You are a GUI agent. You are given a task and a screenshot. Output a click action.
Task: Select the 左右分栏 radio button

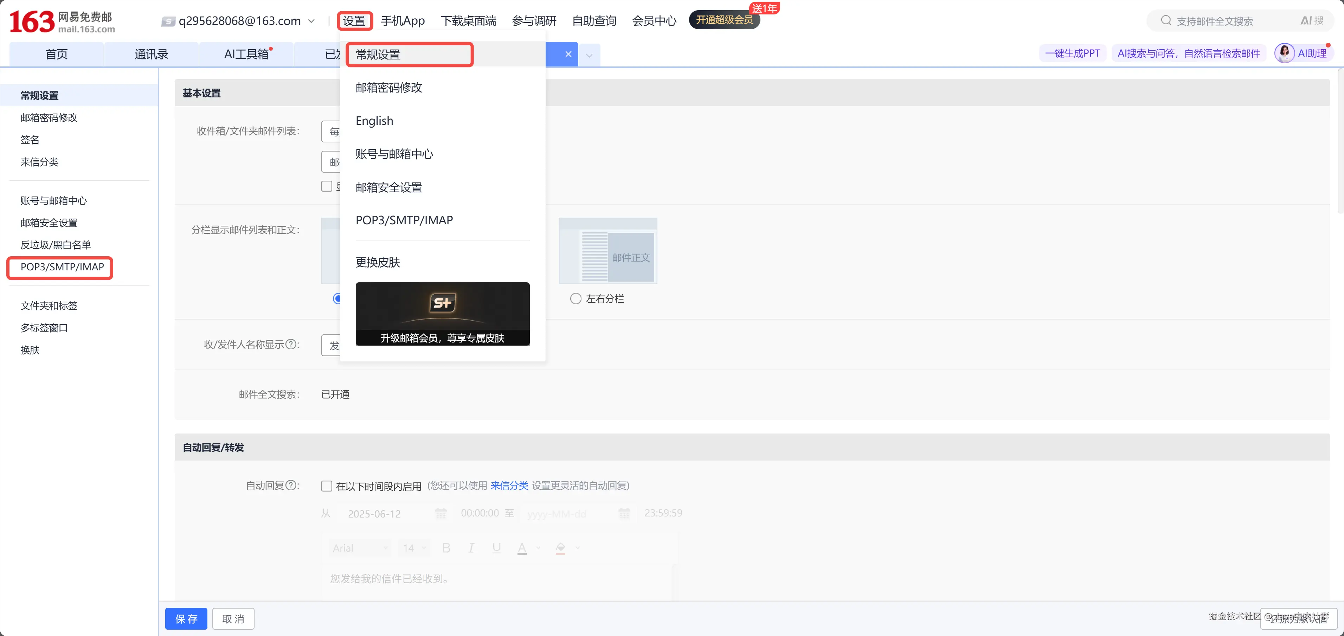coord(575,298)
